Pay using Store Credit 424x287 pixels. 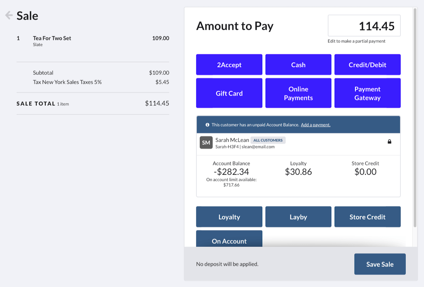coord(367,216)
